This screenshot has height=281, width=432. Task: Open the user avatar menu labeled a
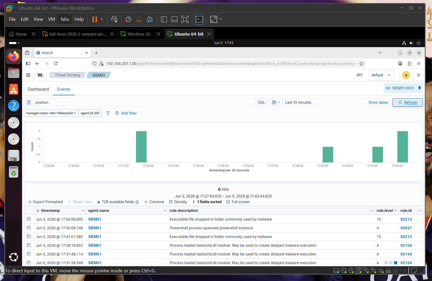point(406,75)
